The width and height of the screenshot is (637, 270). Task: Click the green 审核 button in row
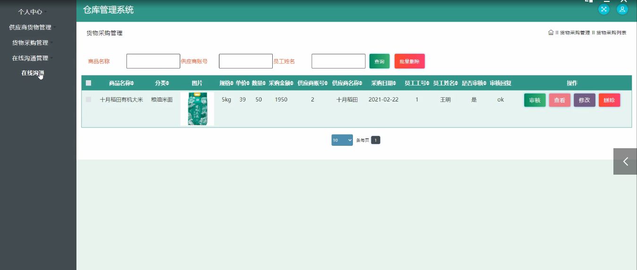tap(535, 100)
